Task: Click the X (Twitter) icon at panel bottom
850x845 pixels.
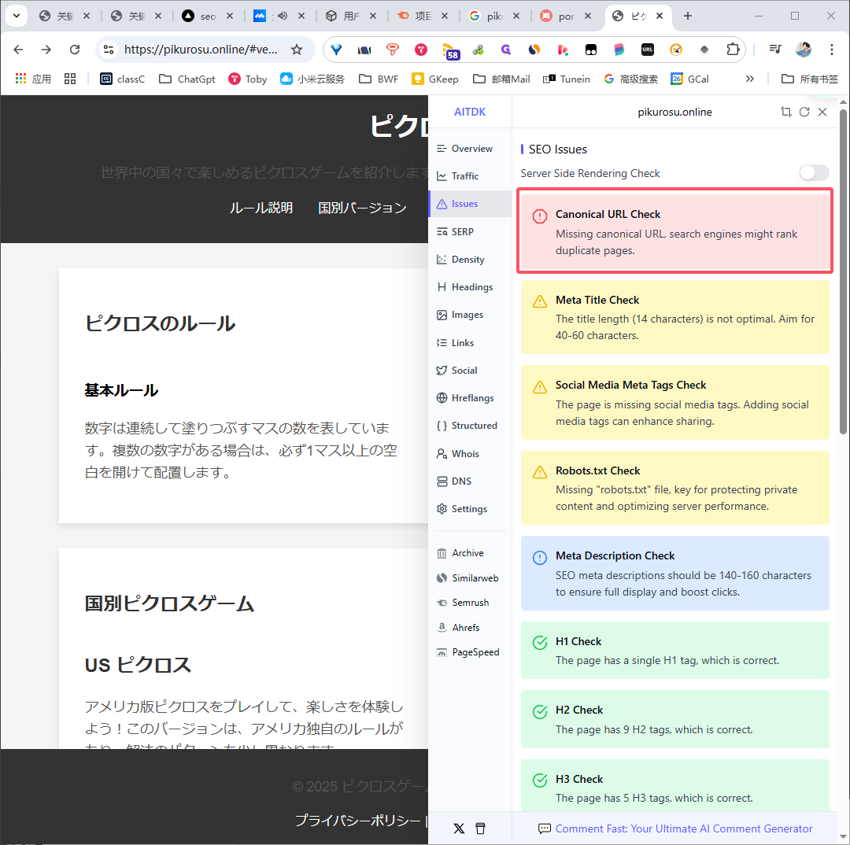Action: [x=459, y=828]
